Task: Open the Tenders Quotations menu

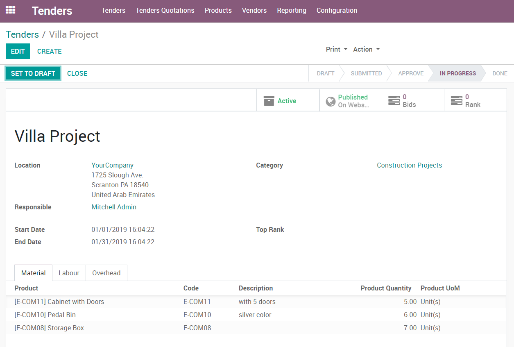Action: click(x=165, y=11)
